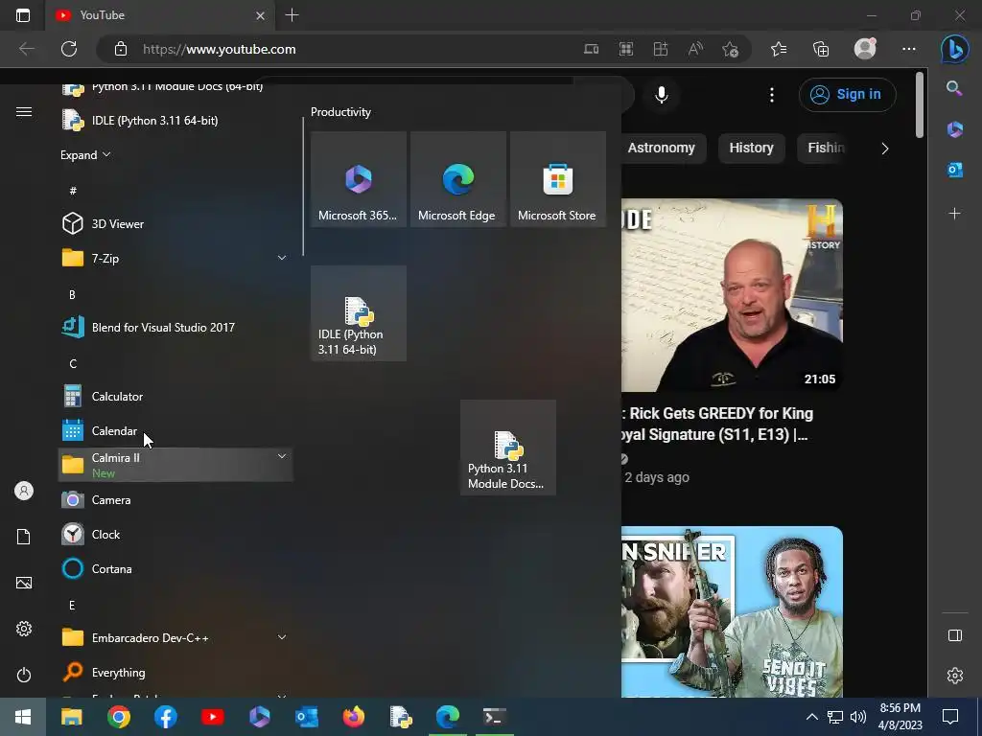Open the IDLE Python 3.11 tile

pos(359,313)
